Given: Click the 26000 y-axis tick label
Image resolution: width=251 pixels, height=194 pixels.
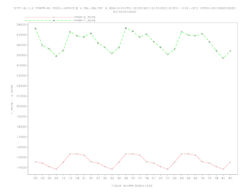Looking at the screenshot, I should coord(21,45).
